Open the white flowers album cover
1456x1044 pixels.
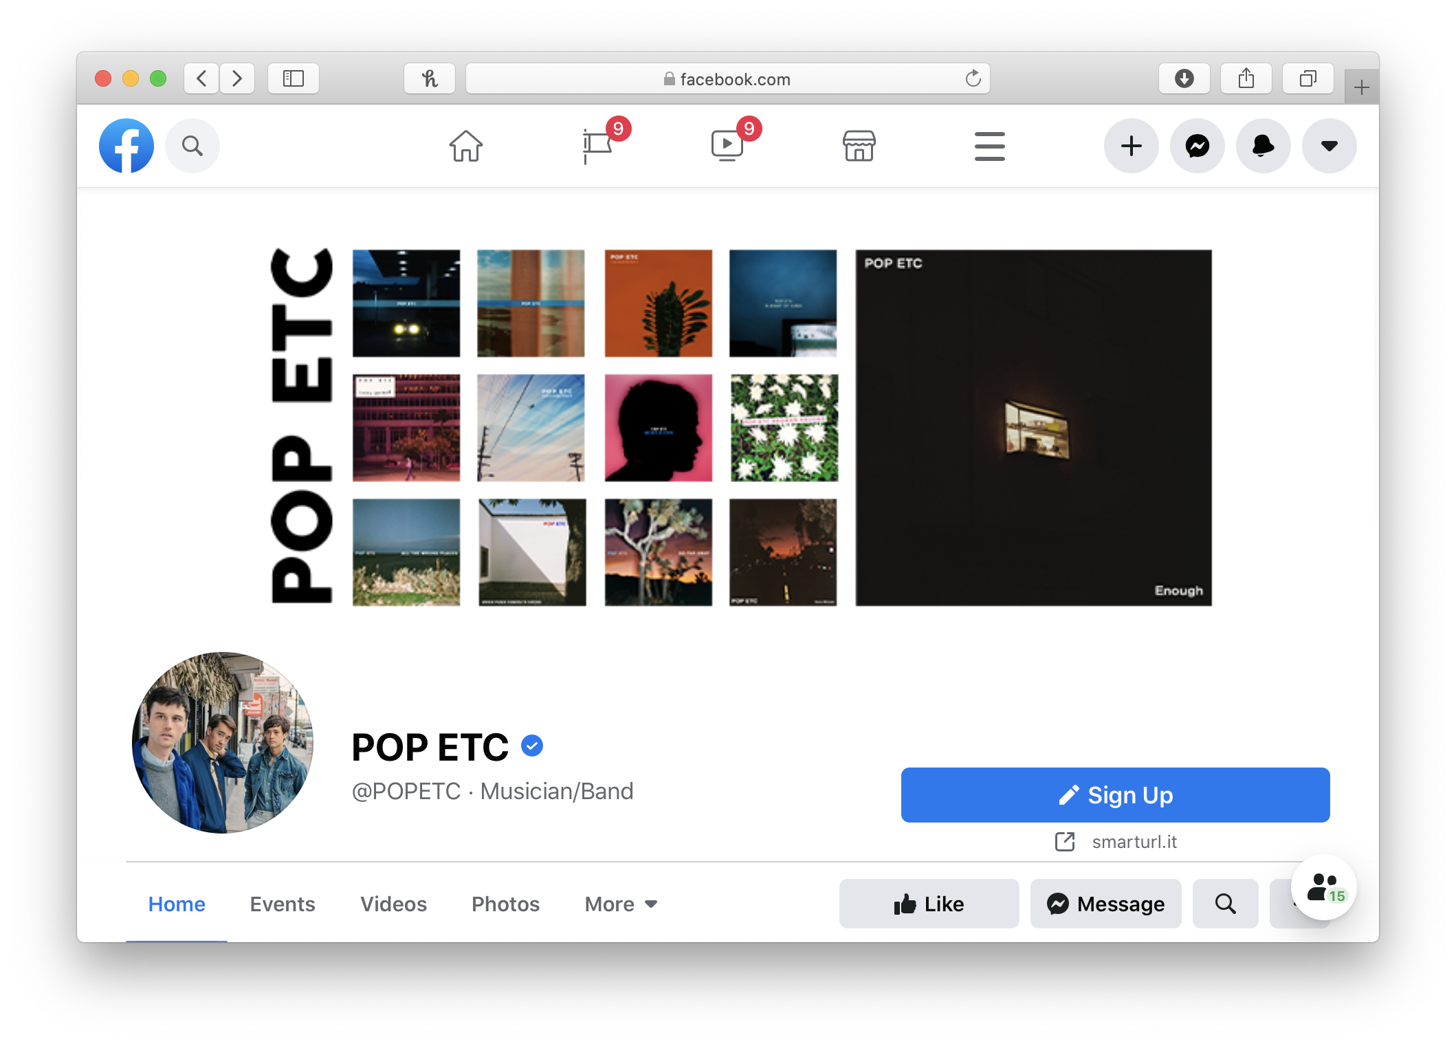784,428
